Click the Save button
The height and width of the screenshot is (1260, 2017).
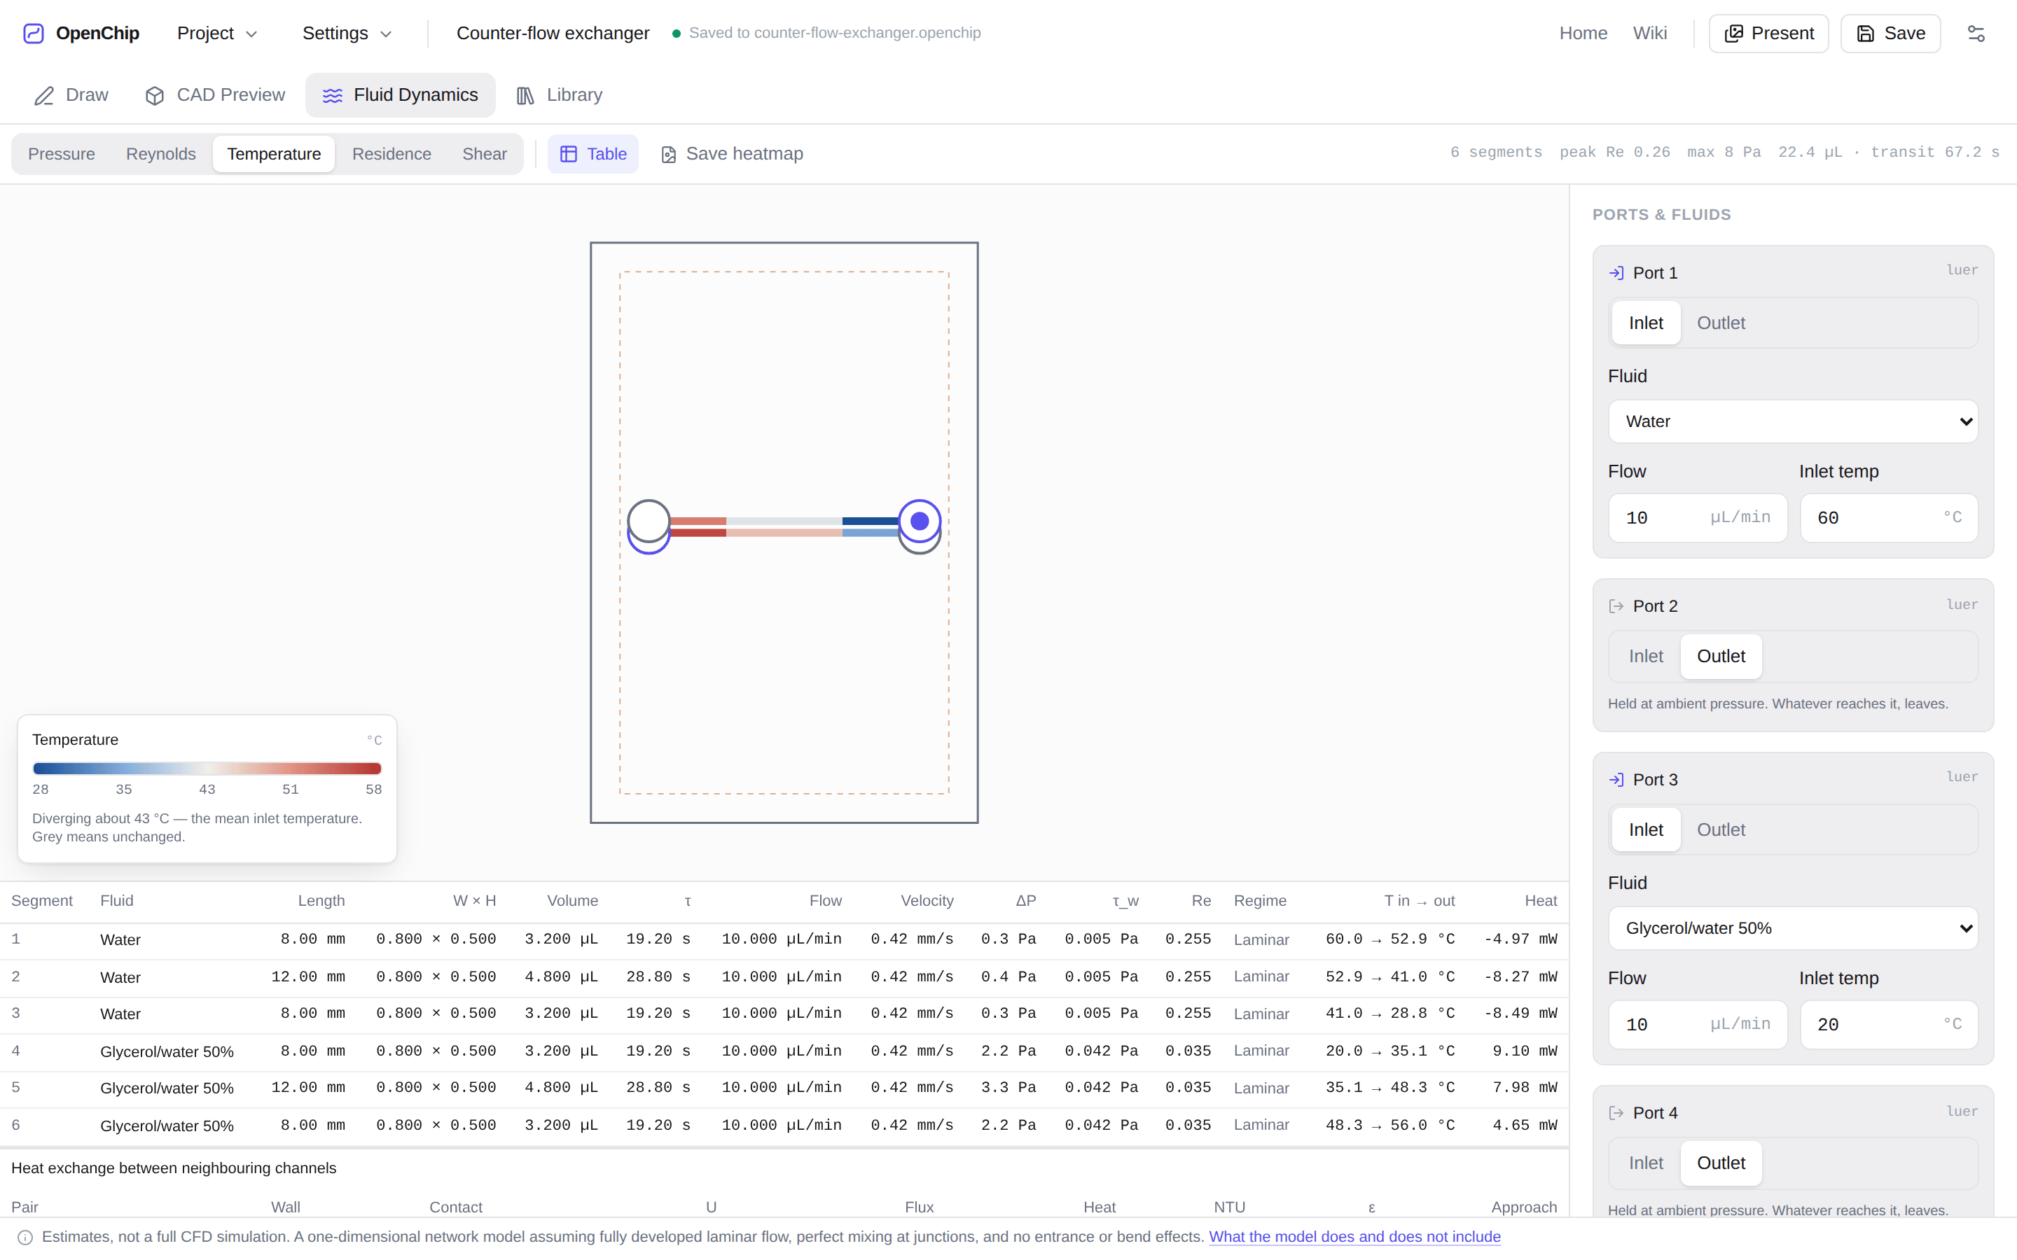coord(1890,34)
